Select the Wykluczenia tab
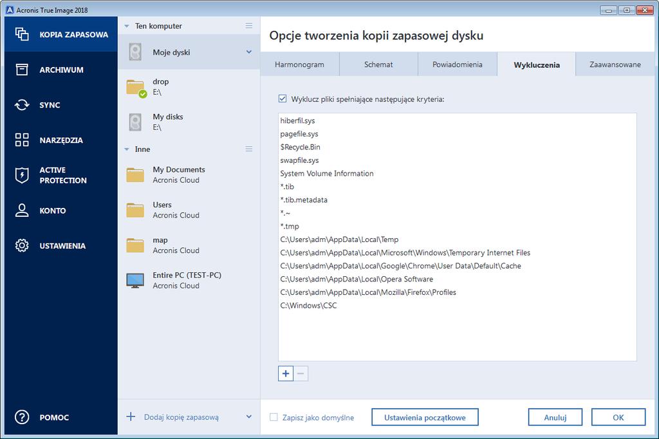659x439 pixels. (536, 64)
